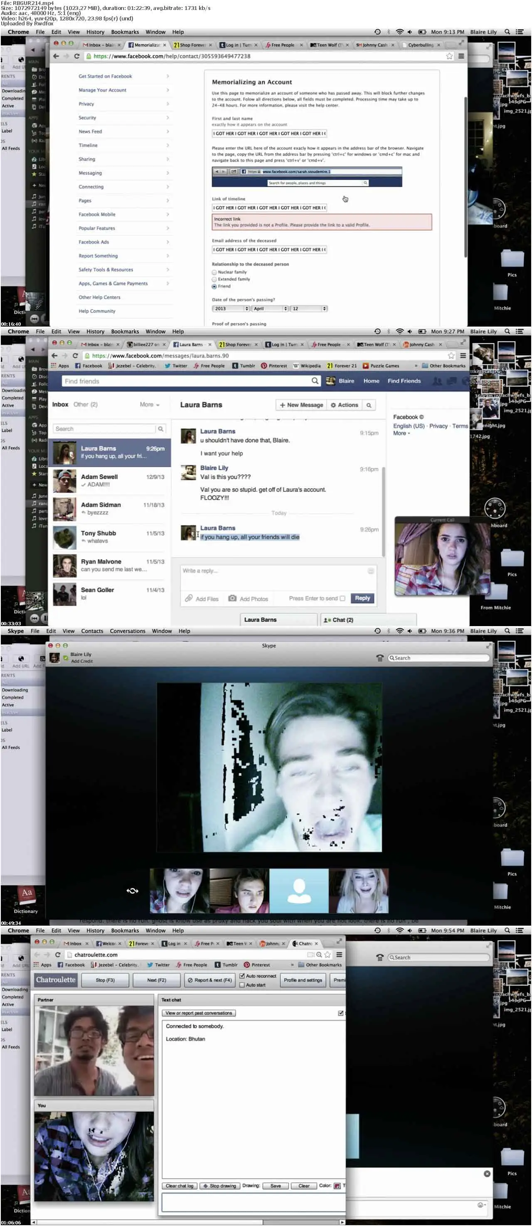The image size is (532, 1226).
Task: Open the Chrome hamburger menu in the Chatroulette window
Action: point(340,955)
